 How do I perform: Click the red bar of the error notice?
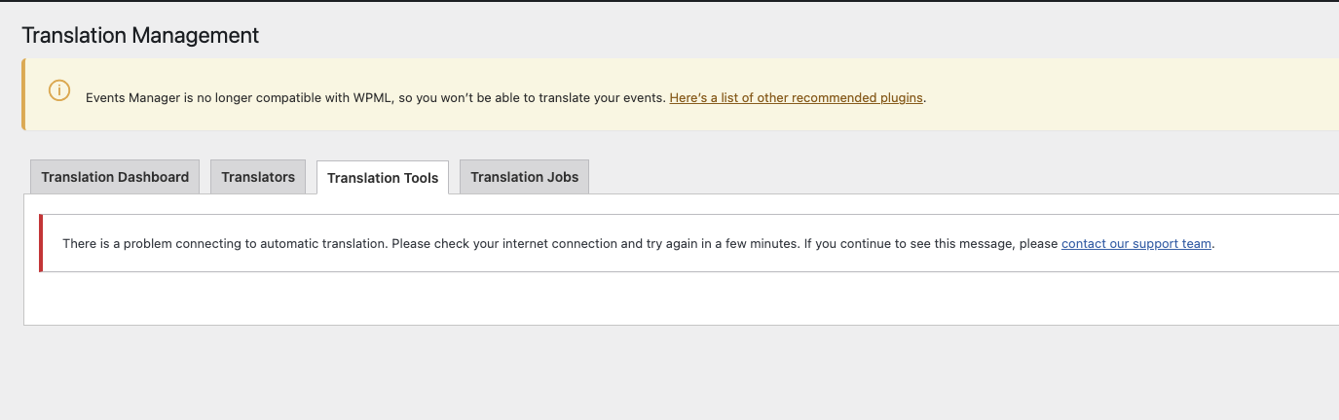click(41, 243)
